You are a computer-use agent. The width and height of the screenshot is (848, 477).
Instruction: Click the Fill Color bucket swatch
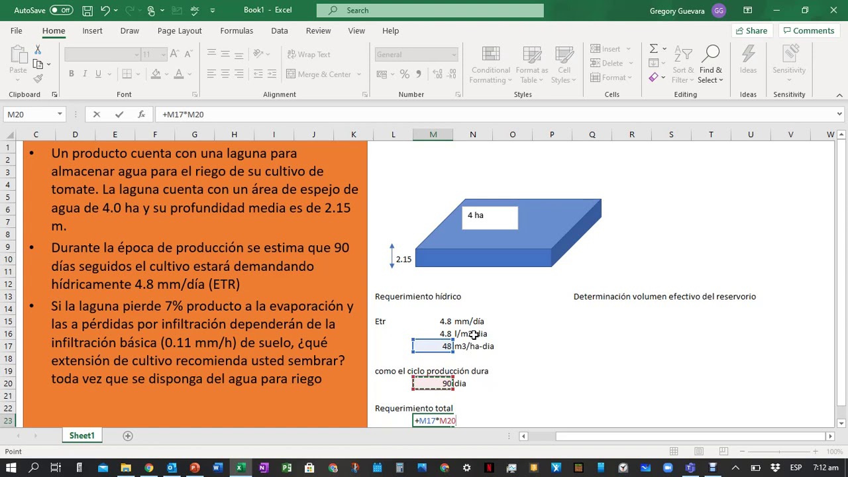coord(156,74)
